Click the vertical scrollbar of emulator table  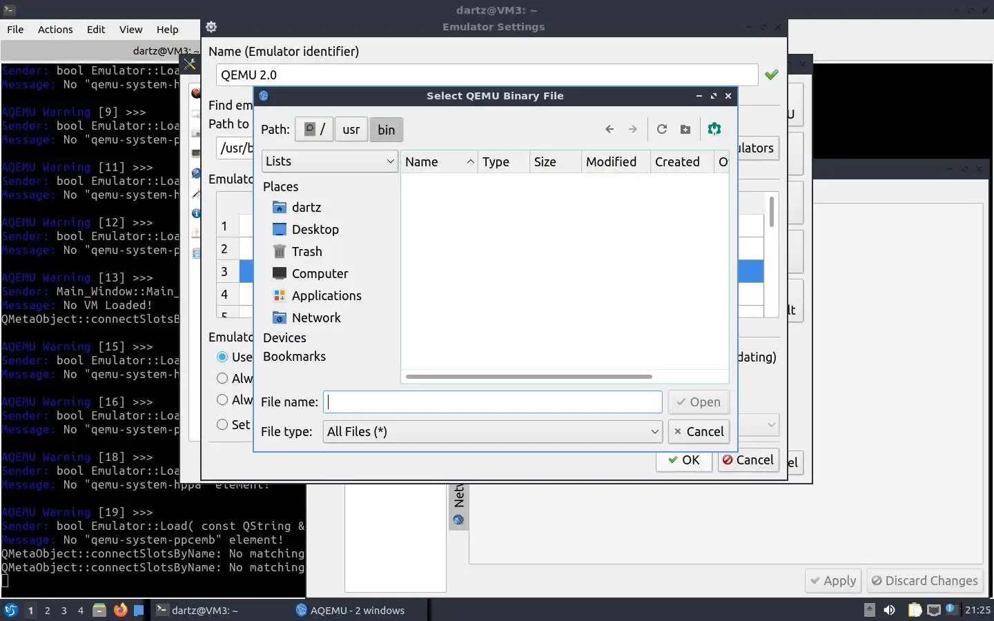pos(771,212)
